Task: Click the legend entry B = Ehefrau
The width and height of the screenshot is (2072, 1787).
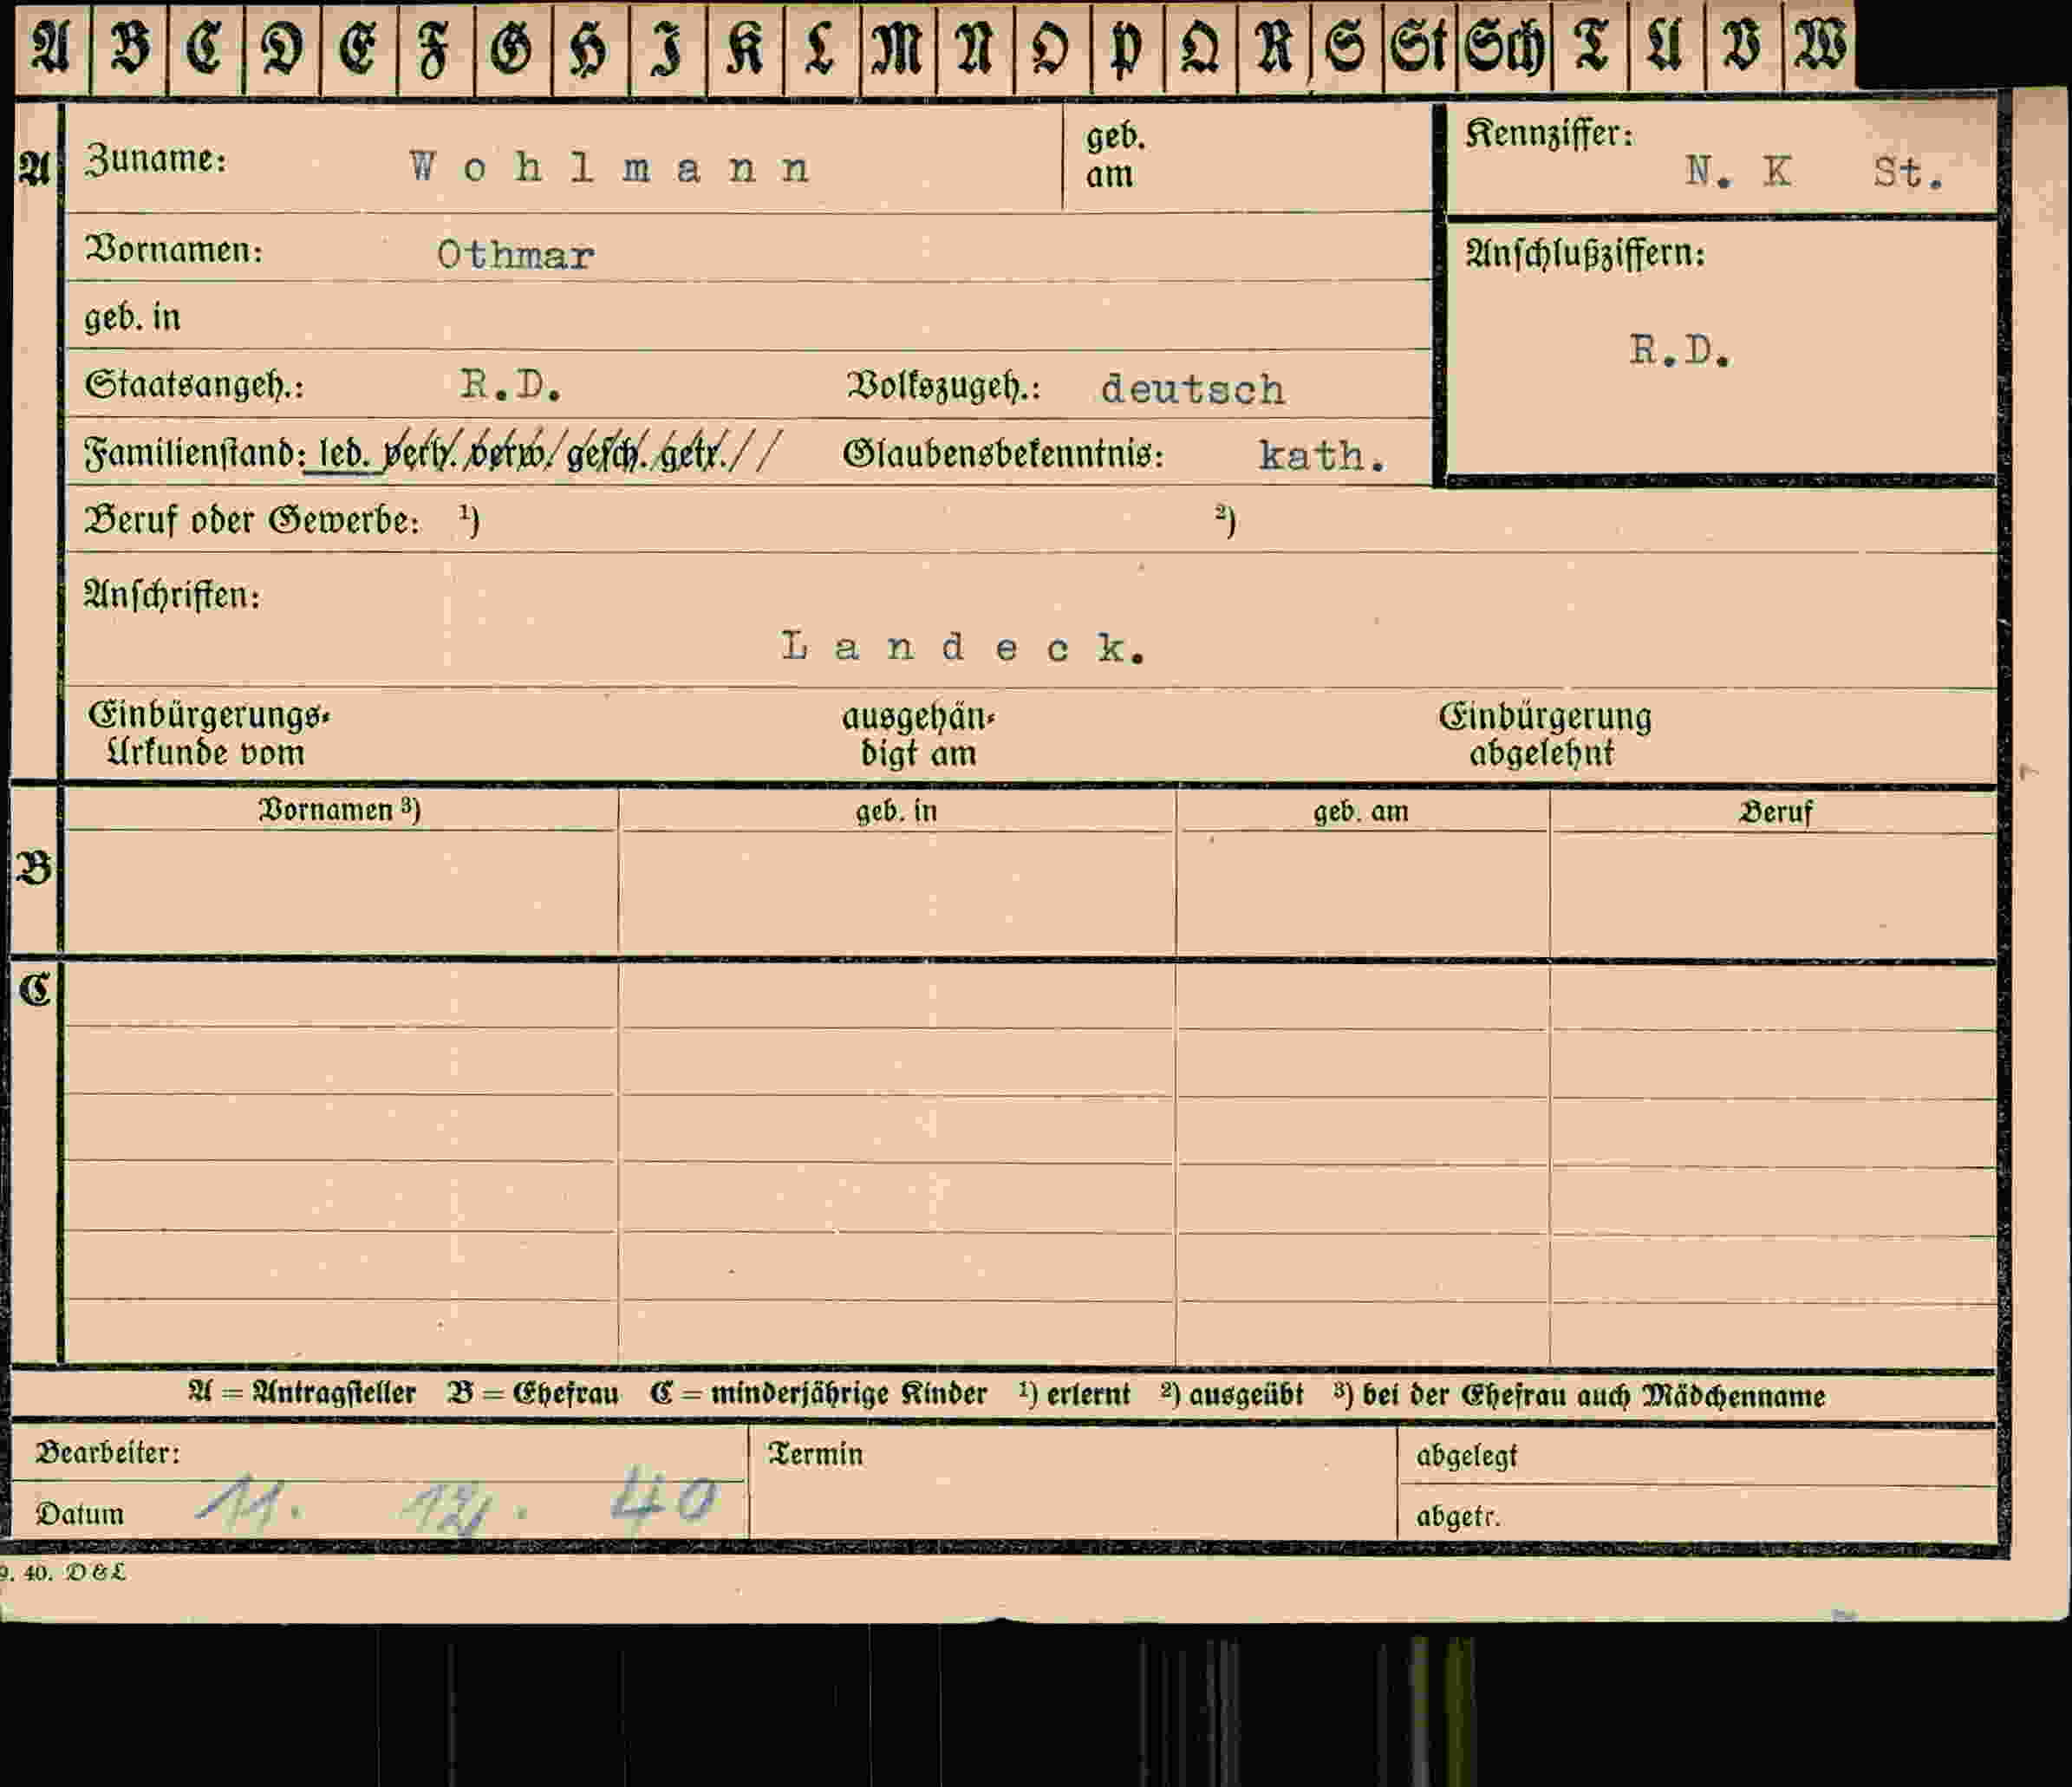Action: [x=533, y=1394]
